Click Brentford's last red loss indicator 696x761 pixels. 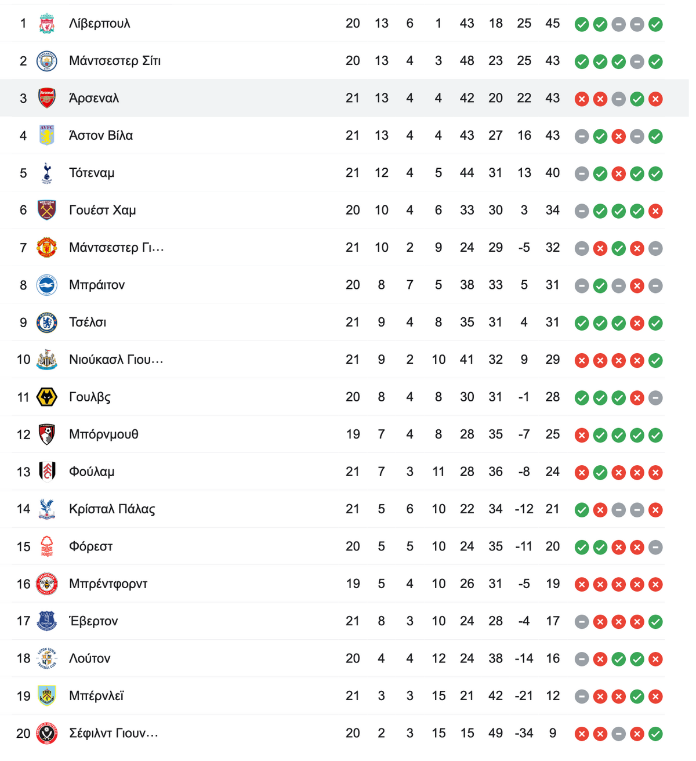(655, 585)
